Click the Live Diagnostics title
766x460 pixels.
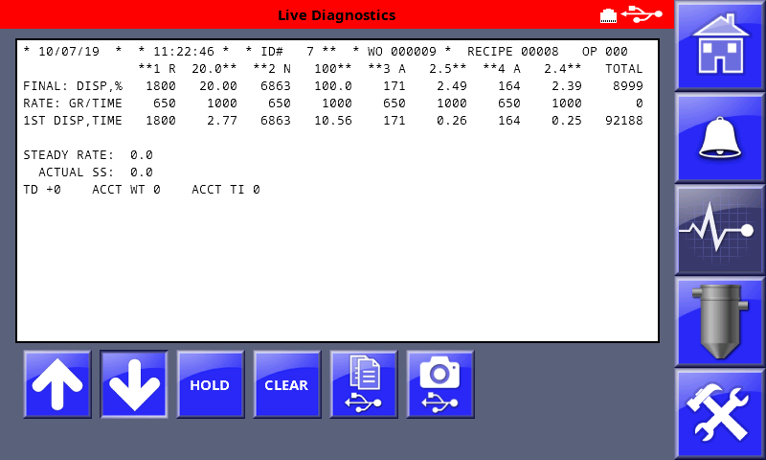(336, 15)
